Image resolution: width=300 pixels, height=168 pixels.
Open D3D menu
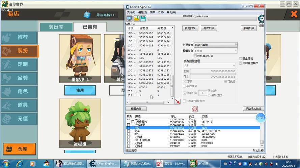click(161, 12)
